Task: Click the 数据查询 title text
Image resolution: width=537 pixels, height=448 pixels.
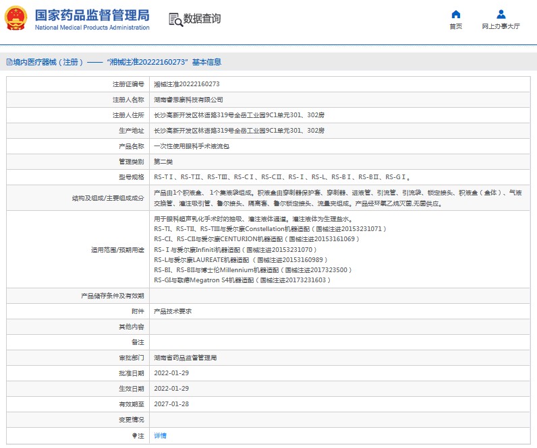Action: click(x=202, y=19)
